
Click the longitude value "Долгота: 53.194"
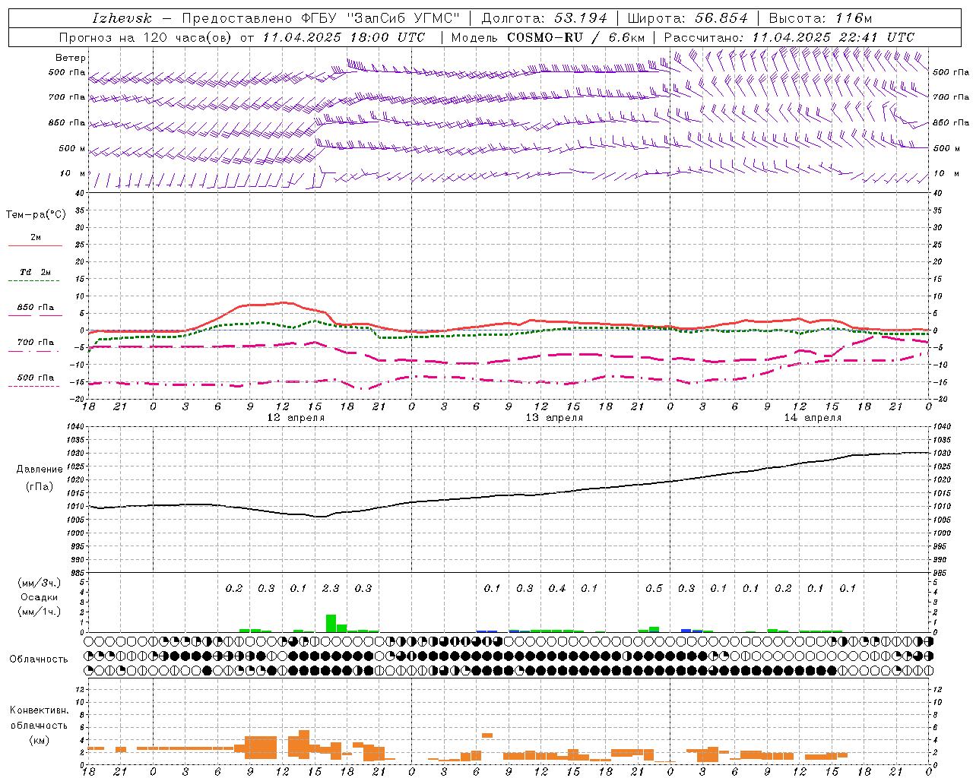click(x=544, y=18)
